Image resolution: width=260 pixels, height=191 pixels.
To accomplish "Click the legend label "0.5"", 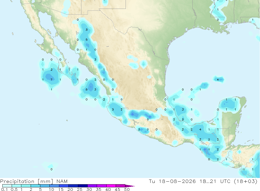I will pyautogui.click(x=14, y=189).
